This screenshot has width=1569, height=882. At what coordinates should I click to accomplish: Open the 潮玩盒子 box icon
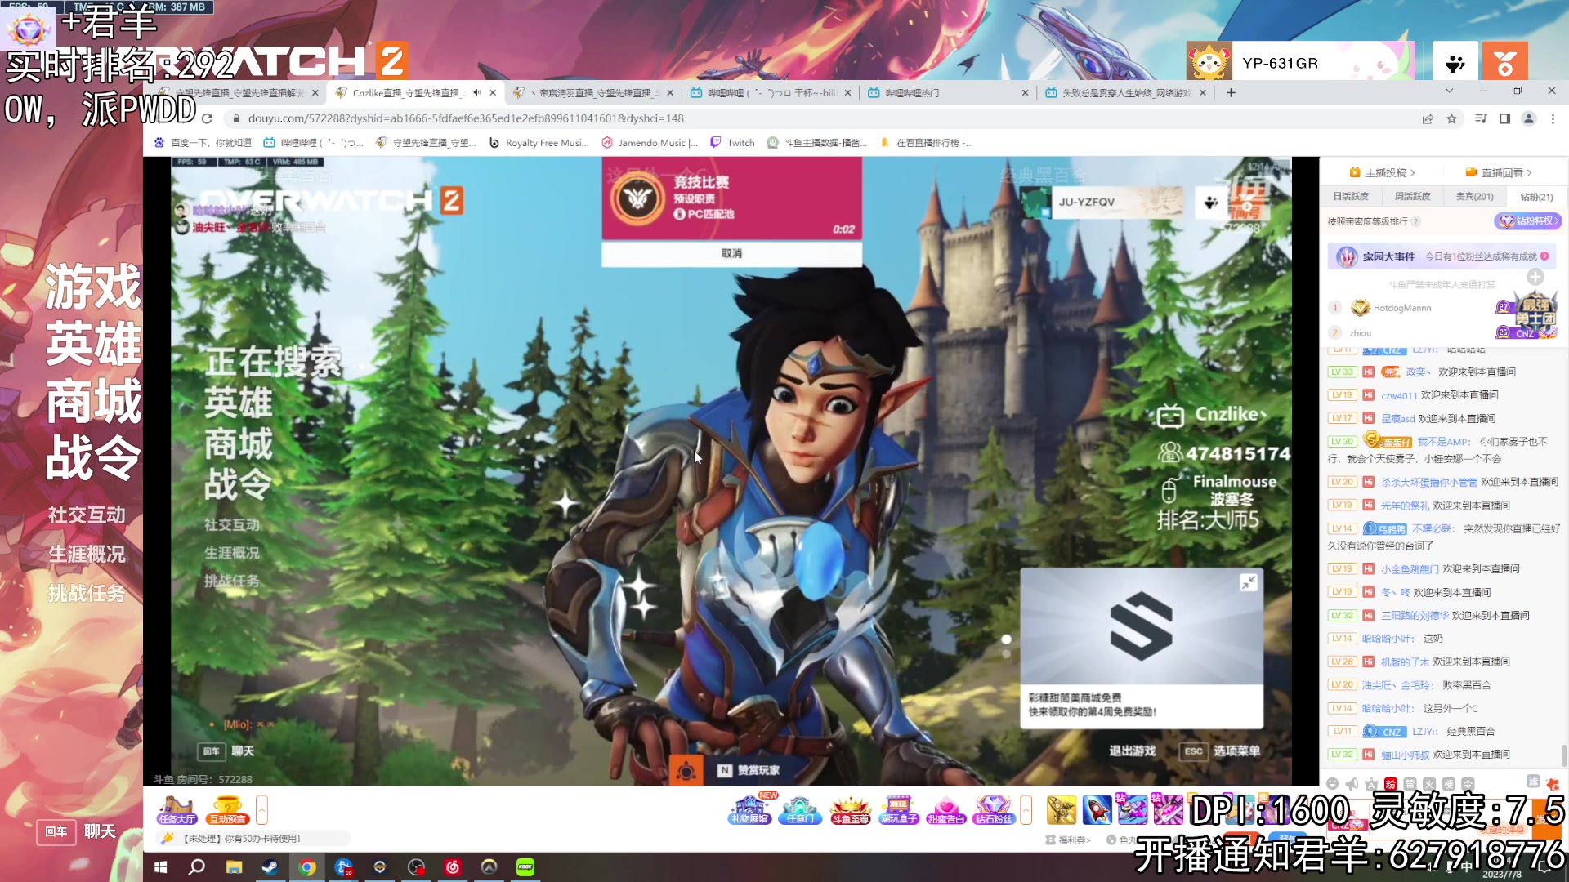[x=898, y=809]
